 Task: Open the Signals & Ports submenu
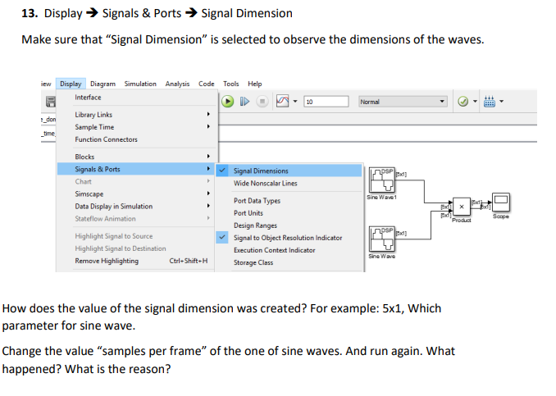(136, 169)
